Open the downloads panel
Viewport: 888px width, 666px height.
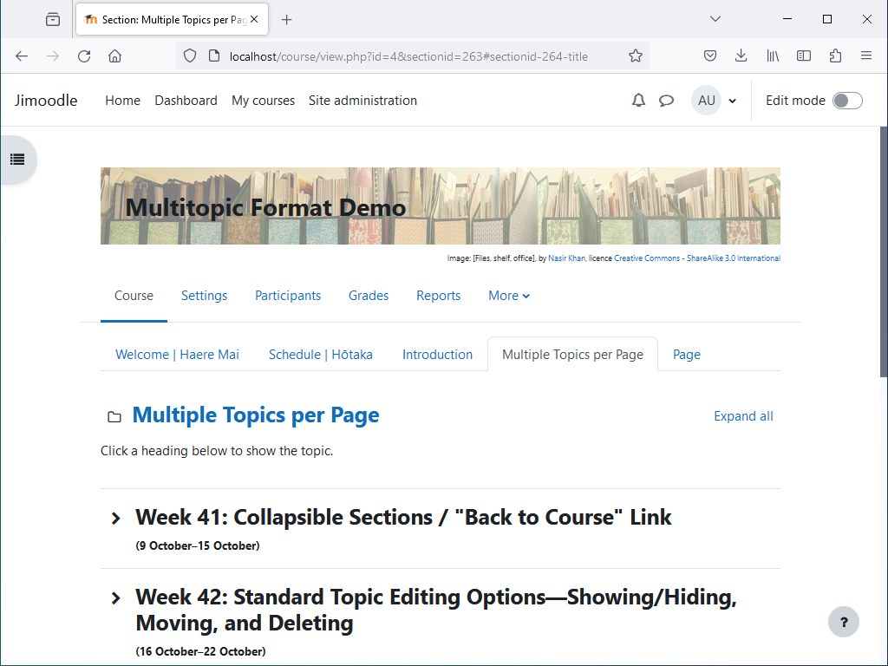(741, 55)
